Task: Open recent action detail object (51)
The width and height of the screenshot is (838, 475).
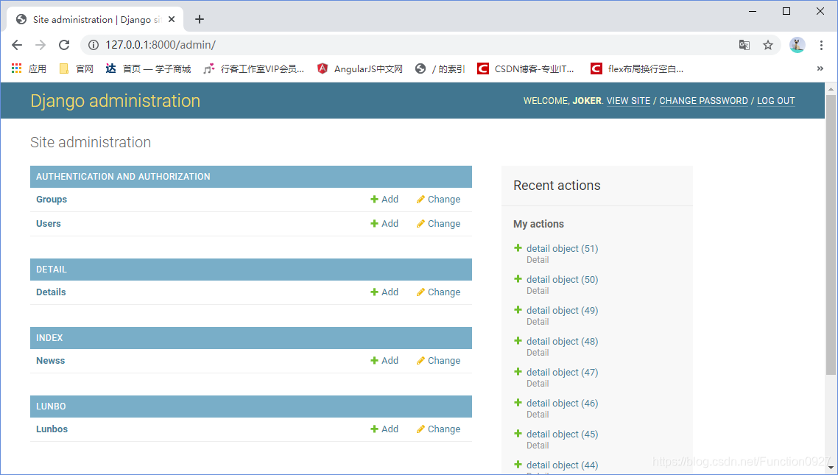Action: [563, 248]
